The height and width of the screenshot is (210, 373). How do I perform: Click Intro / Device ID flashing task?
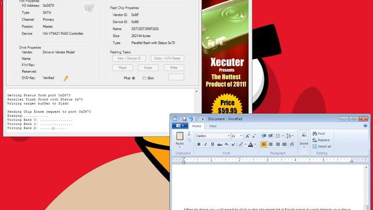pyautogui.click(x=129, y=58)
